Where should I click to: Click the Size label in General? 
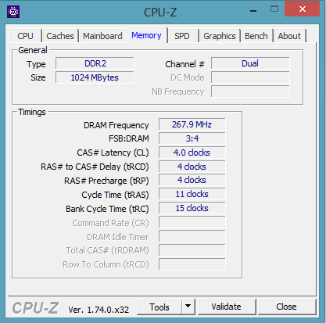(x=38, y=77)
